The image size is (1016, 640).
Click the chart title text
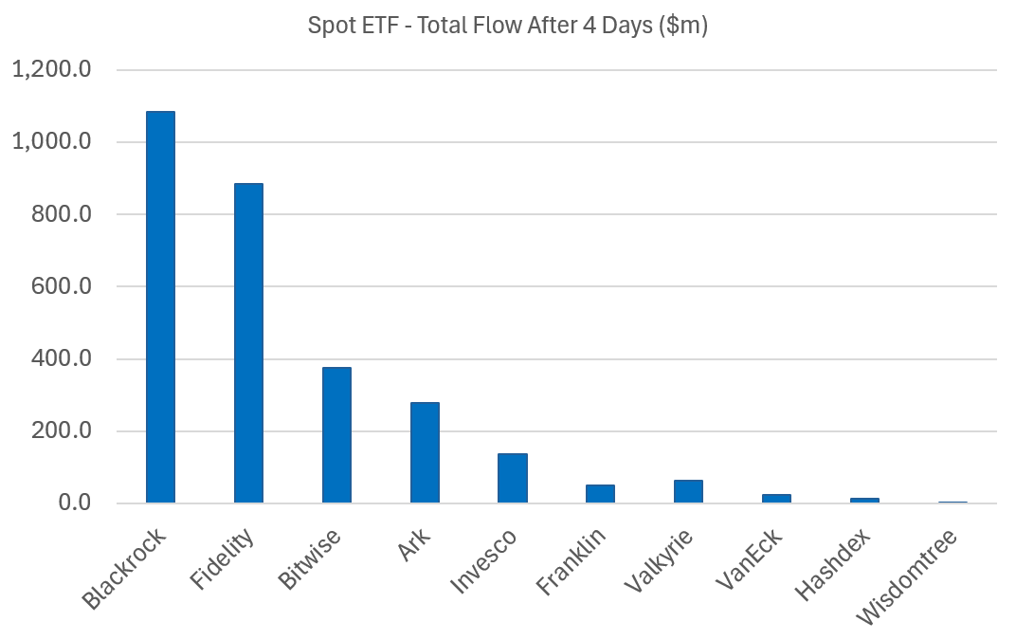508,26
